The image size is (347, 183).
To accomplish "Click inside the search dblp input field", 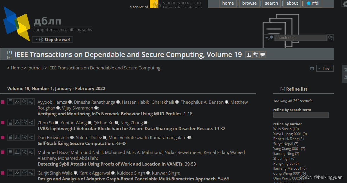I will click(x=300, y=37).
